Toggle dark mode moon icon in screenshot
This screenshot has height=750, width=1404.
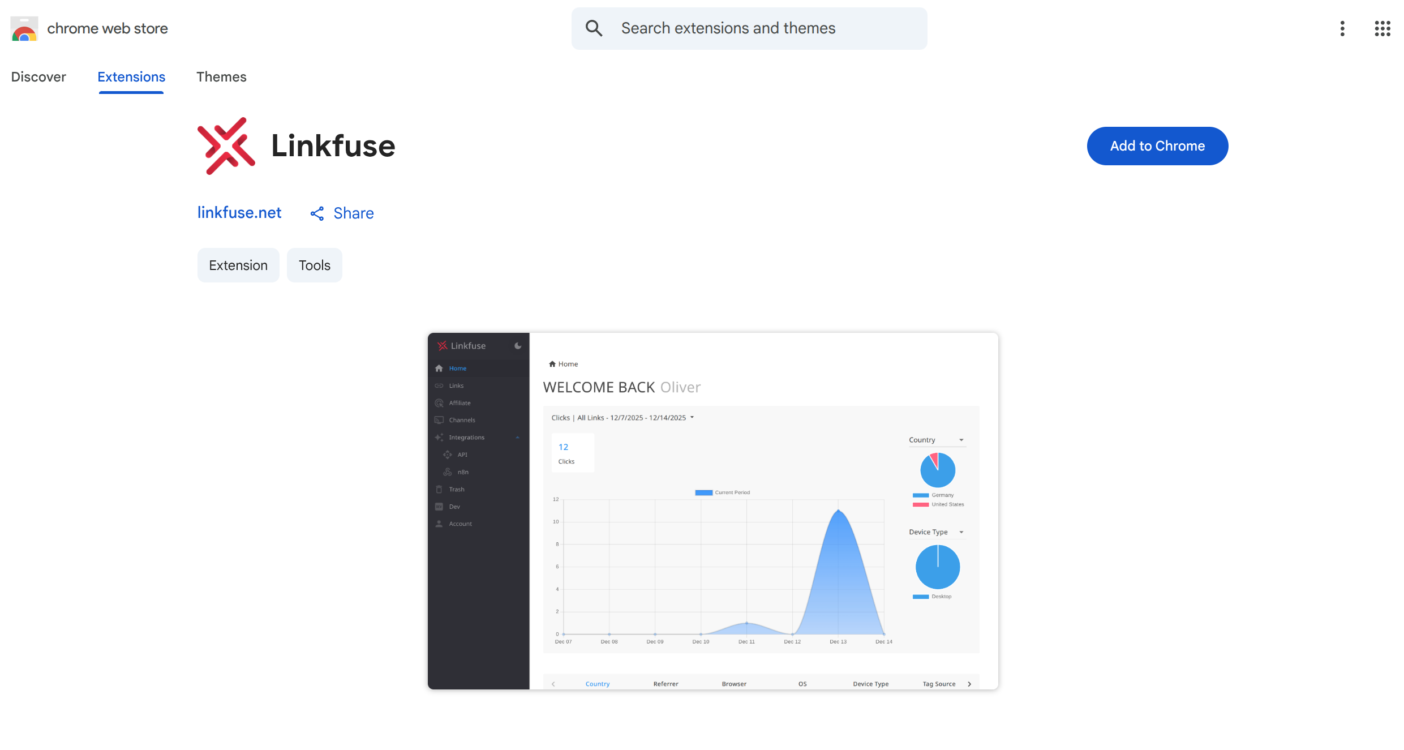(517, 346)
